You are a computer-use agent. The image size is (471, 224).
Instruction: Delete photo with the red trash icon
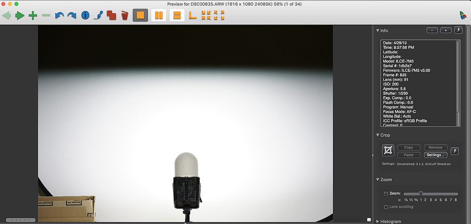(x=125, y=16)
